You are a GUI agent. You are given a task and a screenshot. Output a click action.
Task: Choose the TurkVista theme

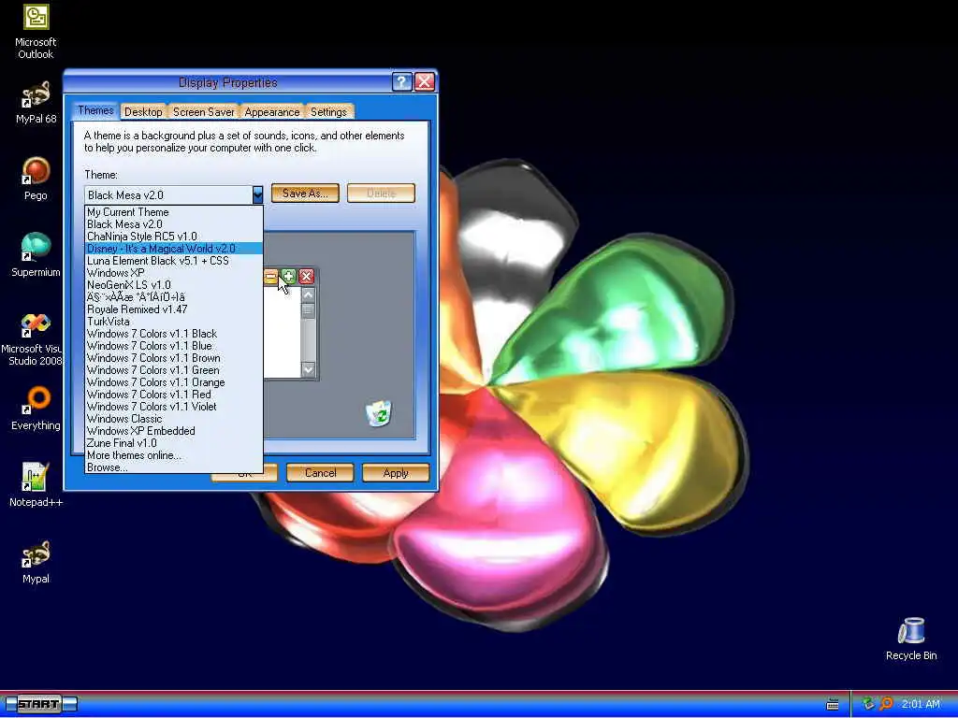173,322
